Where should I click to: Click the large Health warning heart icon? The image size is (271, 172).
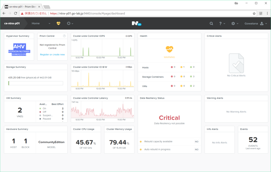169,49
